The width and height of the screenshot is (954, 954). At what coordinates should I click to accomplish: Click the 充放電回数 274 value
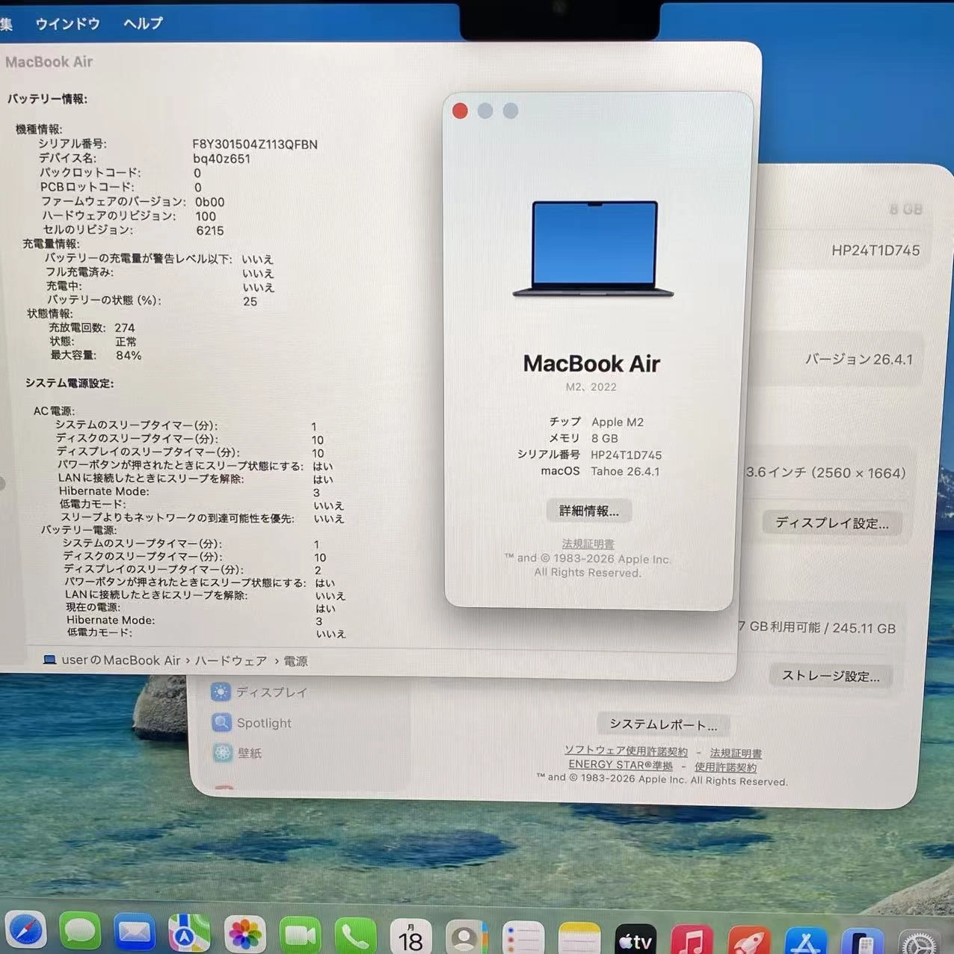[x=125, y=327]
